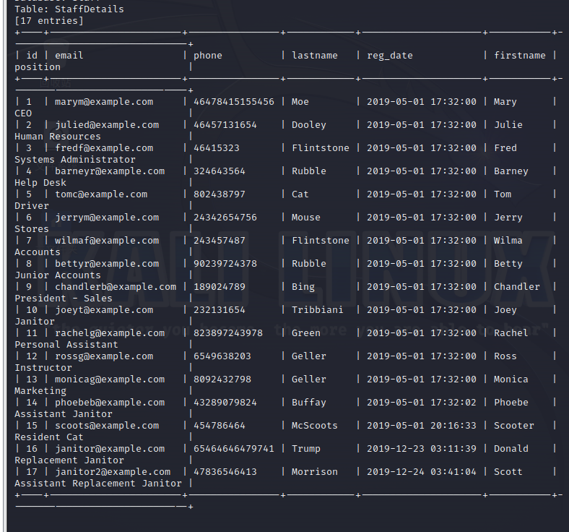Click the position Assistant Replacement Janitor
This screenshot has height=532, width=569.
98,484
